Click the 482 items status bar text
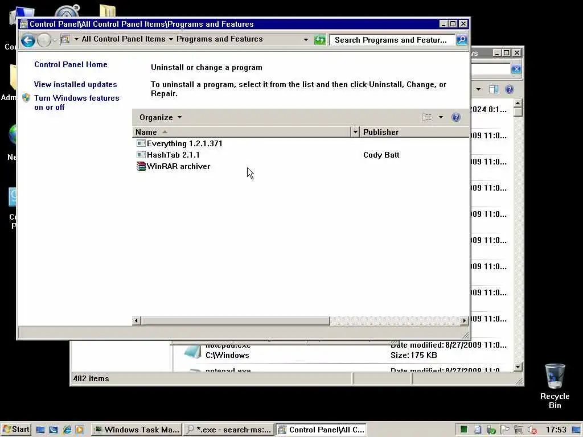The height and width of the screenshot is (437, 583). point(91,378)
